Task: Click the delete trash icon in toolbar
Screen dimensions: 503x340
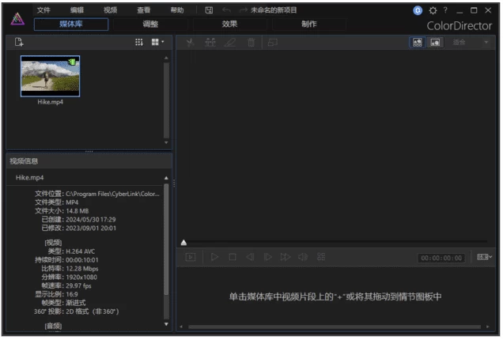Action: 251,43
